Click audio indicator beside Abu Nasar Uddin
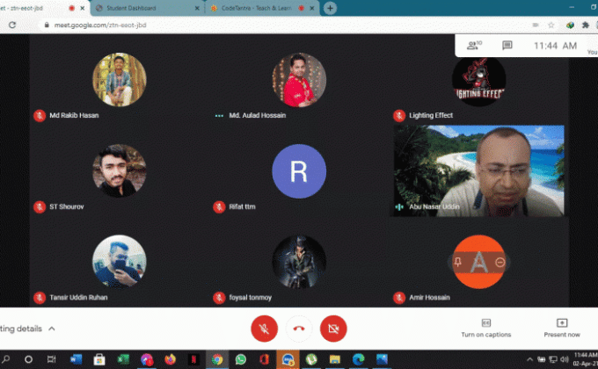 399,206
